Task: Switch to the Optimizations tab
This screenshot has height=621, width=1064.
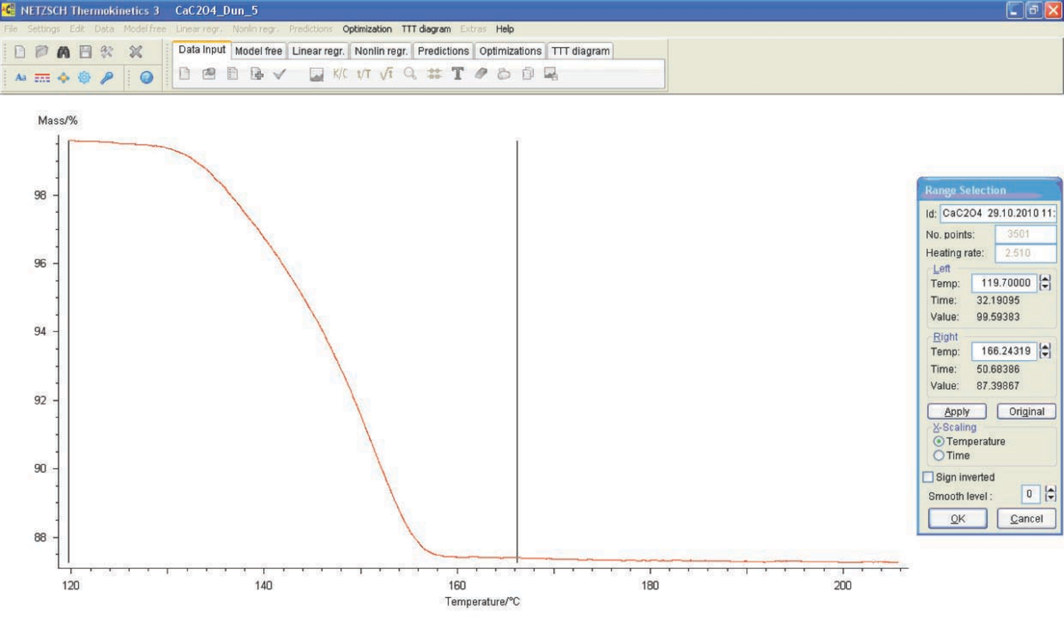Action: point(510,51)
